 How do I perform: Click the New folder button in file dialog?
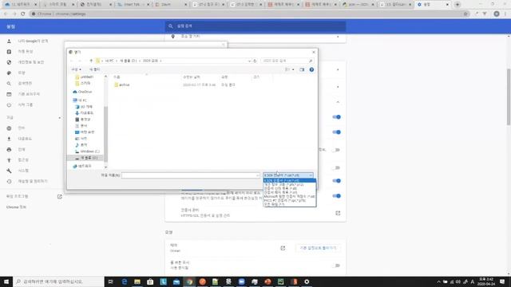point(95,69)
